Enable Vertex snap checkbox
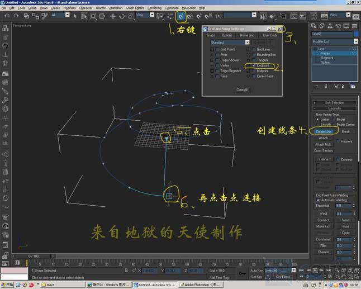 tap(217, 65)
